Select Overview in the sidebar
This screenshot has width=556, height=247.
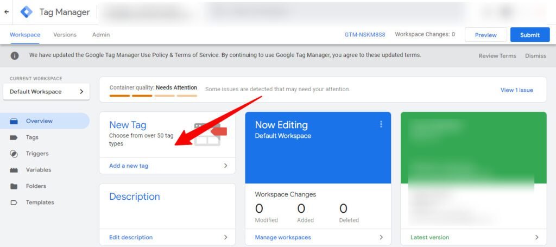pos(45,121)
